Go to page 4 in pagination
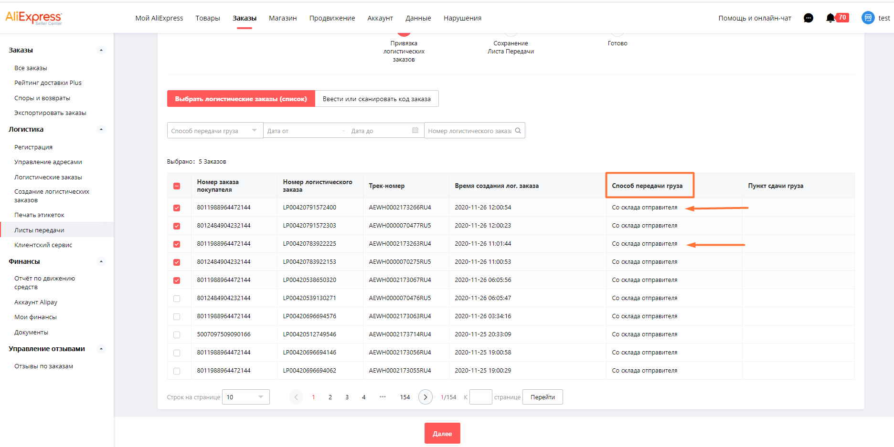894x447 pixels. pos(363,397)
